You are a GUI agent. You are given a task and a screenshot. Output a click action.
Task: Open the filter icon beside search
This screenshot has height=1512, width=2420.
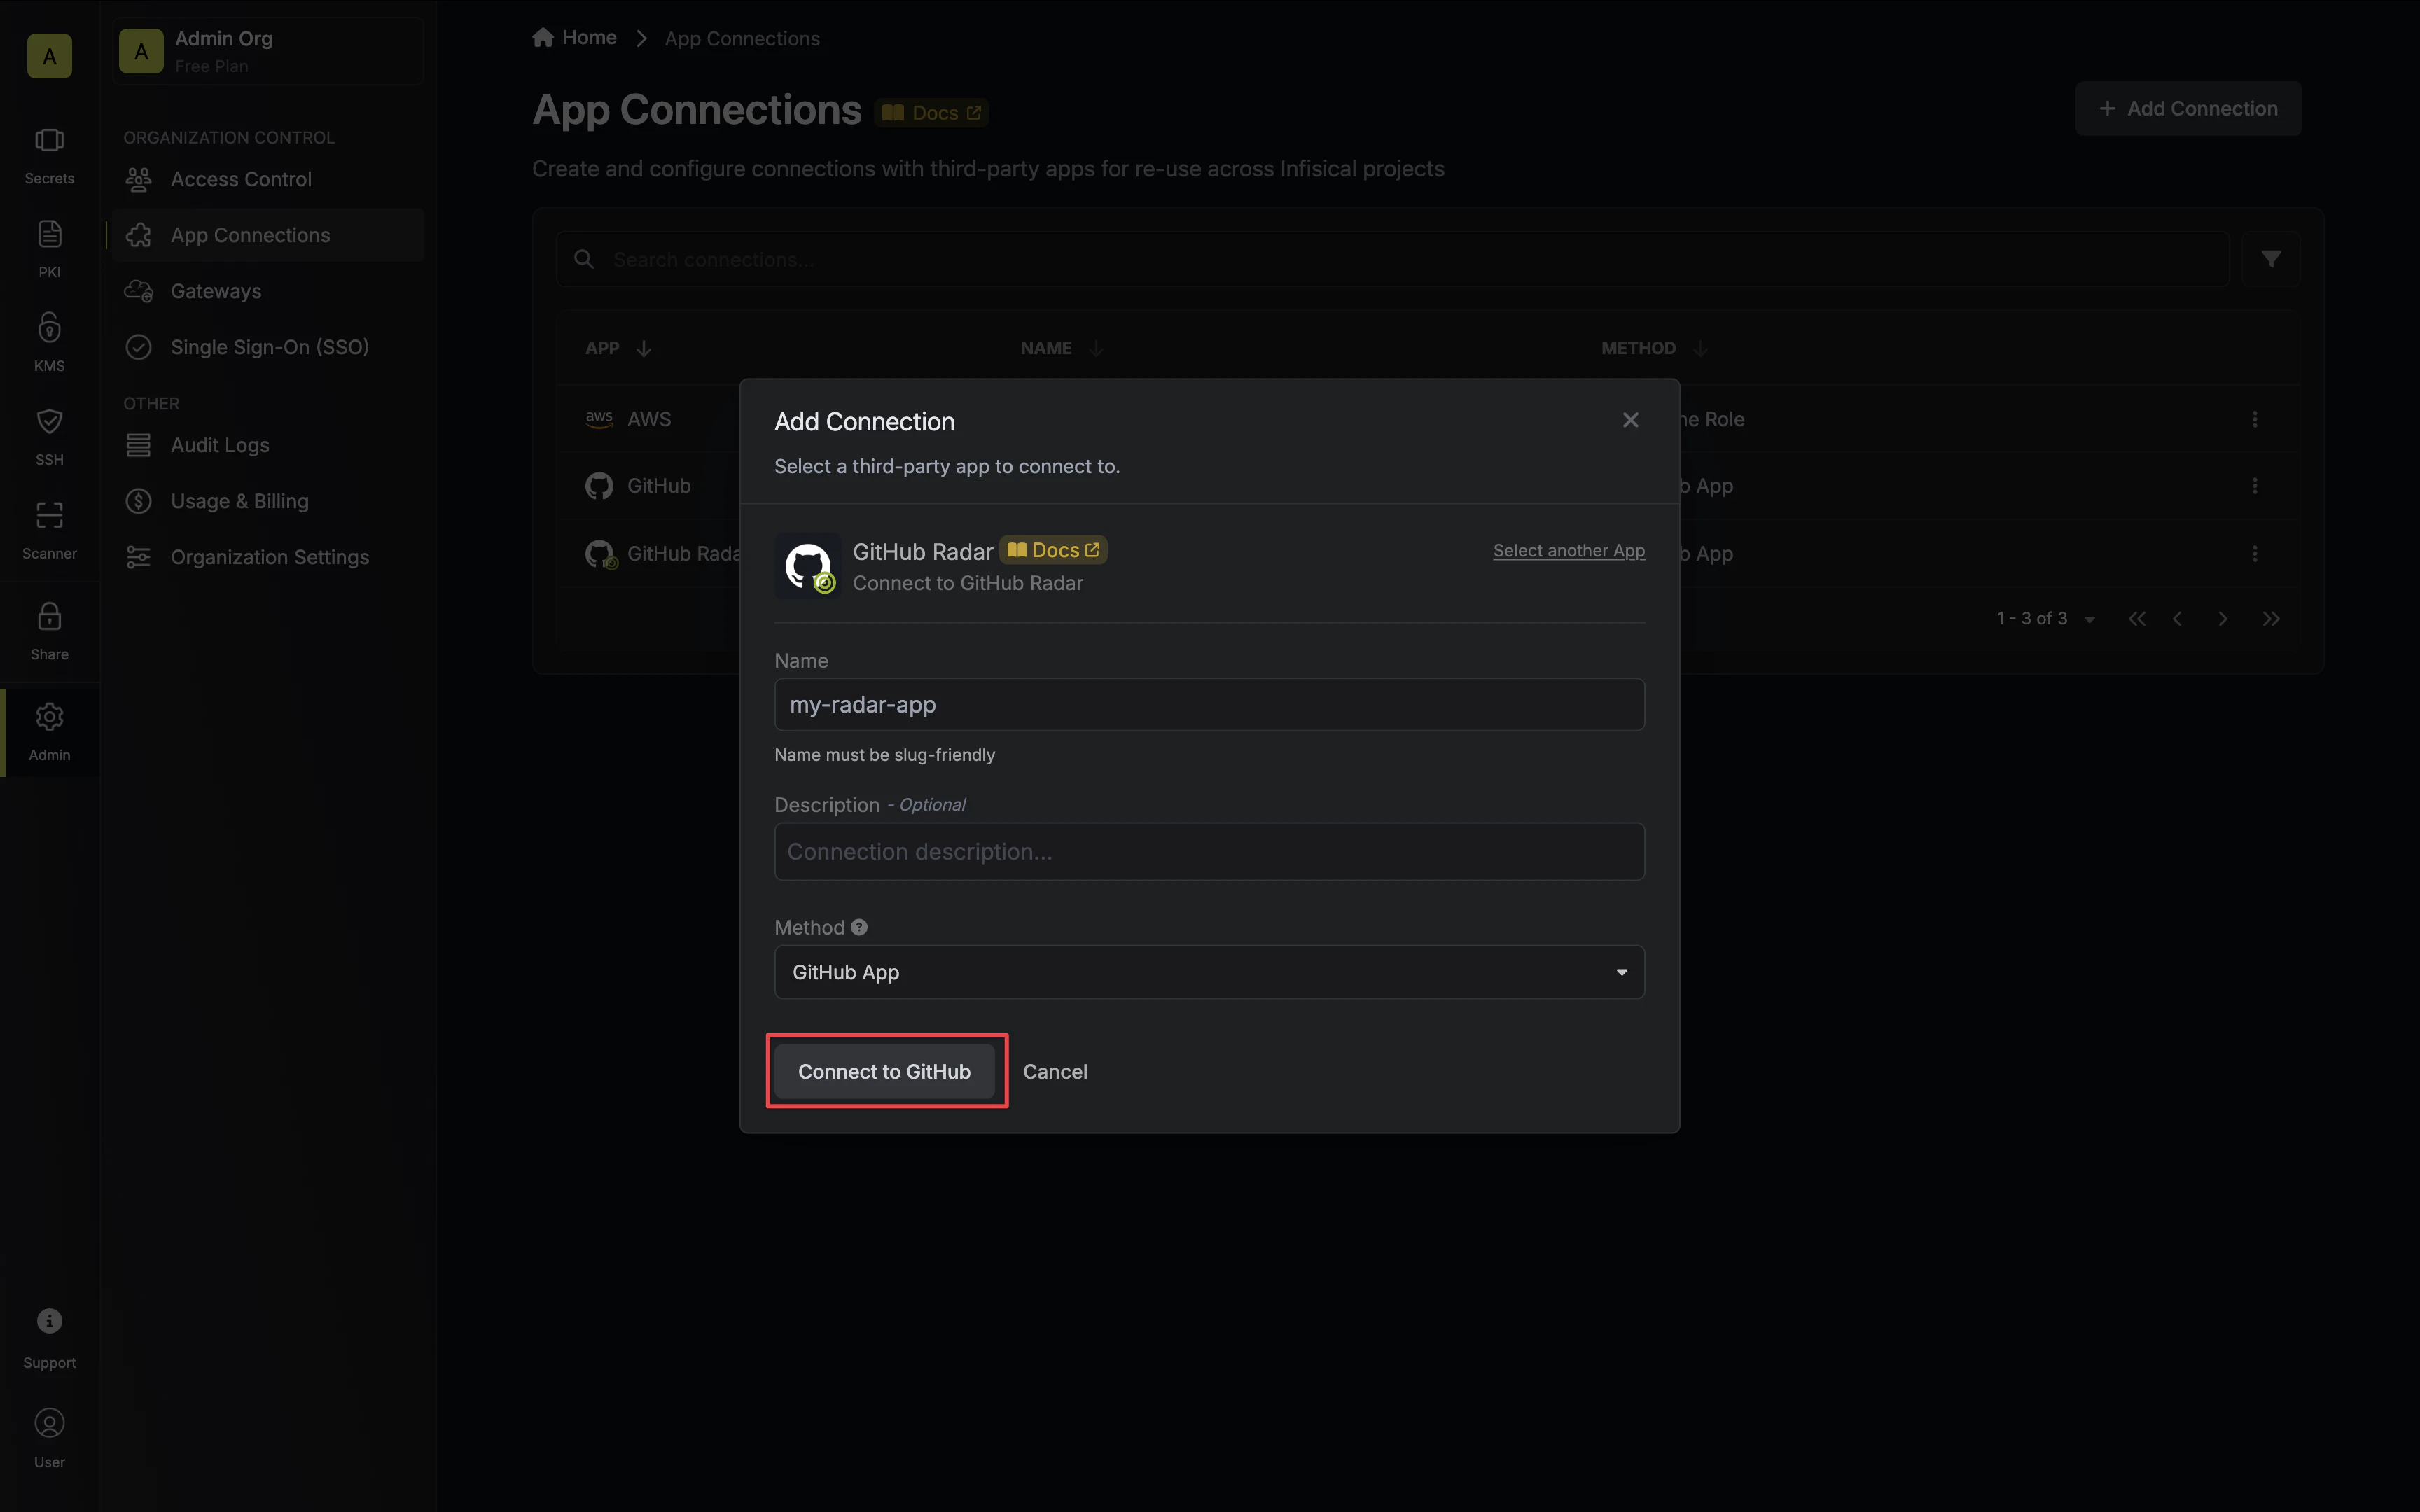(2270, 259)
